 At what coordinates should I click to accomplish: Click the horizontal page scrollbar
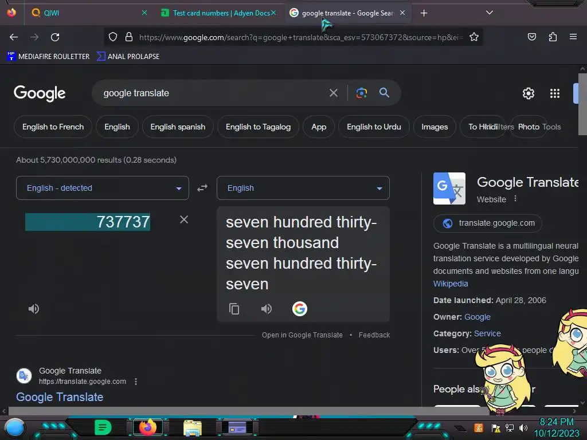tap(249, 411)
